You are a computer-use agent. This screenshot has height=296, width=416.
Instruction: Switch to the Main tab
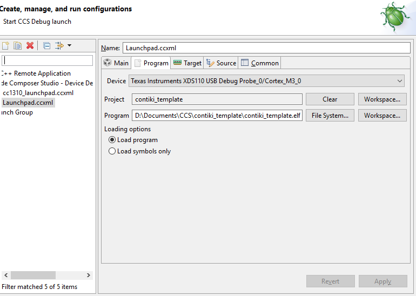116,63
